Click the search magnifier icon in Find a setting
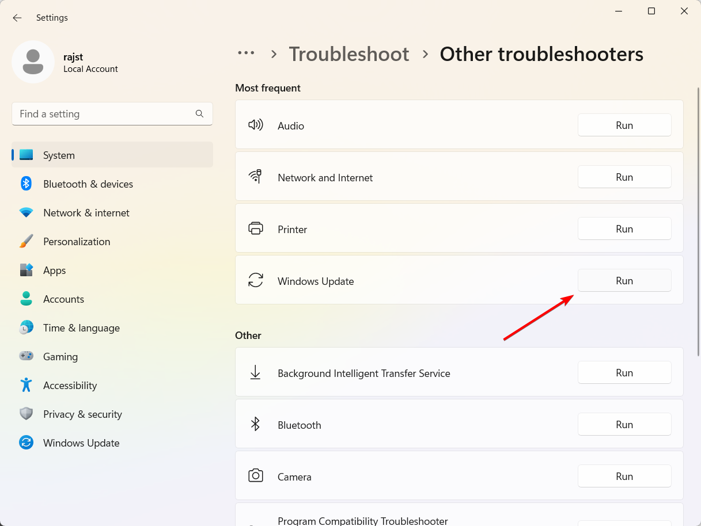The height and width of the screenshot is (526, 701). coord(199,114)
